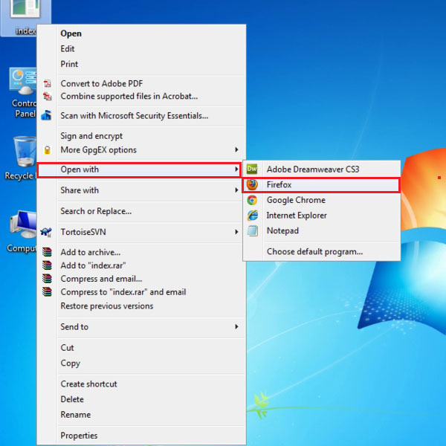Click the Acrobat combine files icon
This screenshot has width=446, height=446.
pyautogui.click(x=48, y=97)
